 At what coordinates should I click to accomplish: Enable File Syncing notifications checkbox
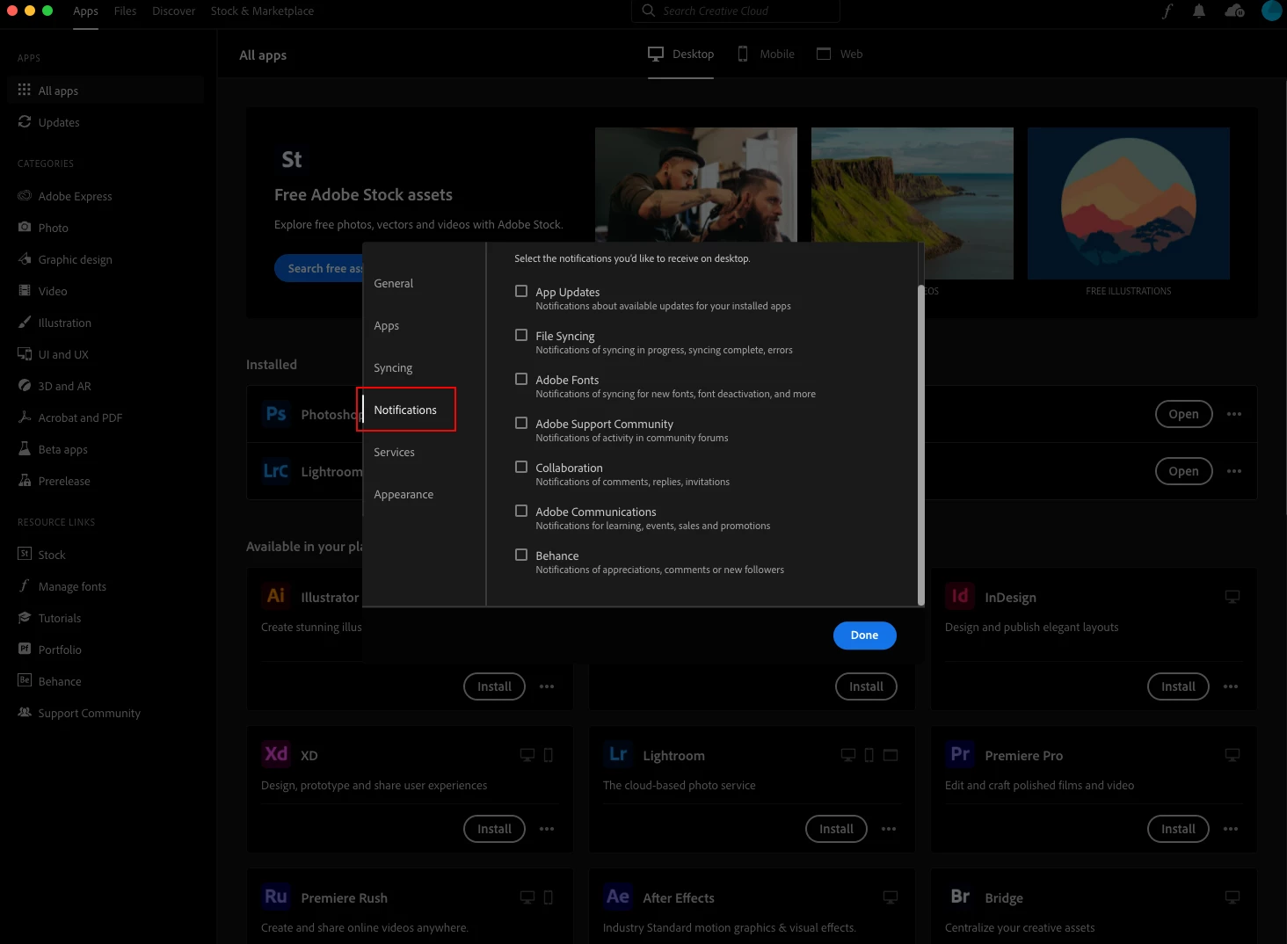[x=521, y=335]
